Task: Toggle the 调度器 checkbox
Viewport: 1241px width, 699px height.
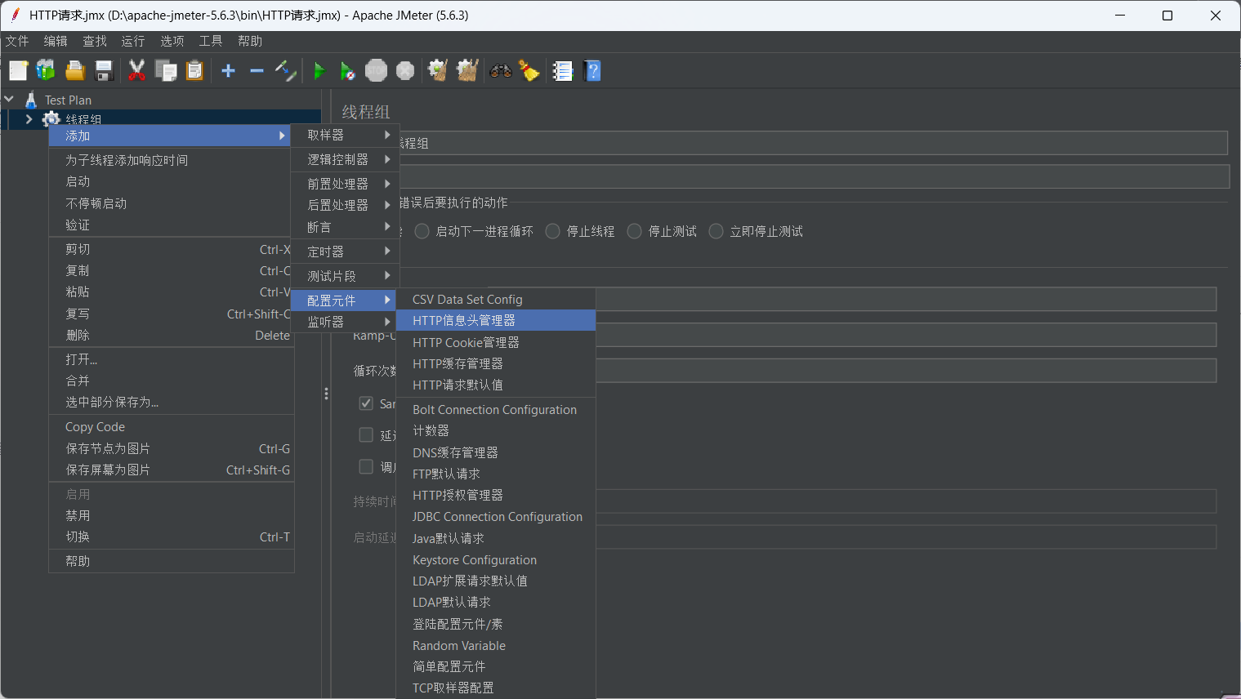Action: point(366,467)
